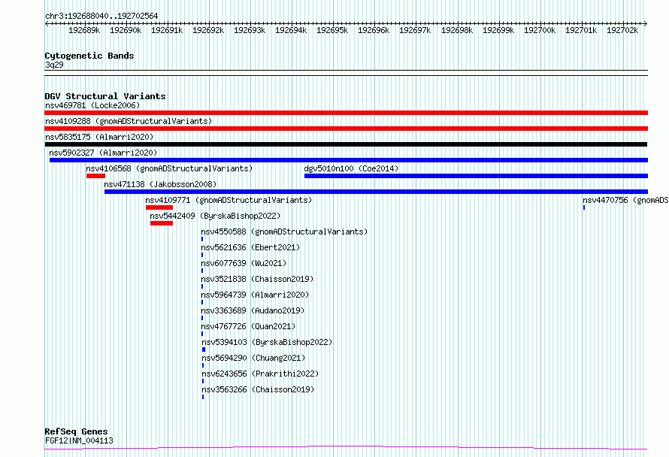Click the pink FGF12 transcript line
This screenshot has width=669, height=457.
[346, 448]
